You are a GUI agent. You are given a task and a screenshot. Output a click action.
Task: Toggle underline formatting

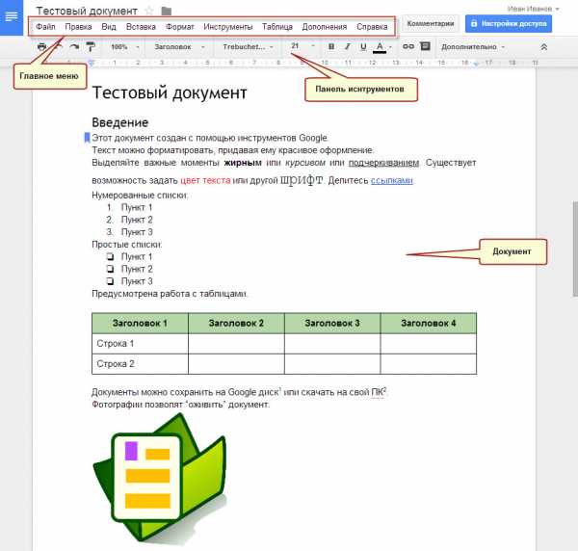363,47
